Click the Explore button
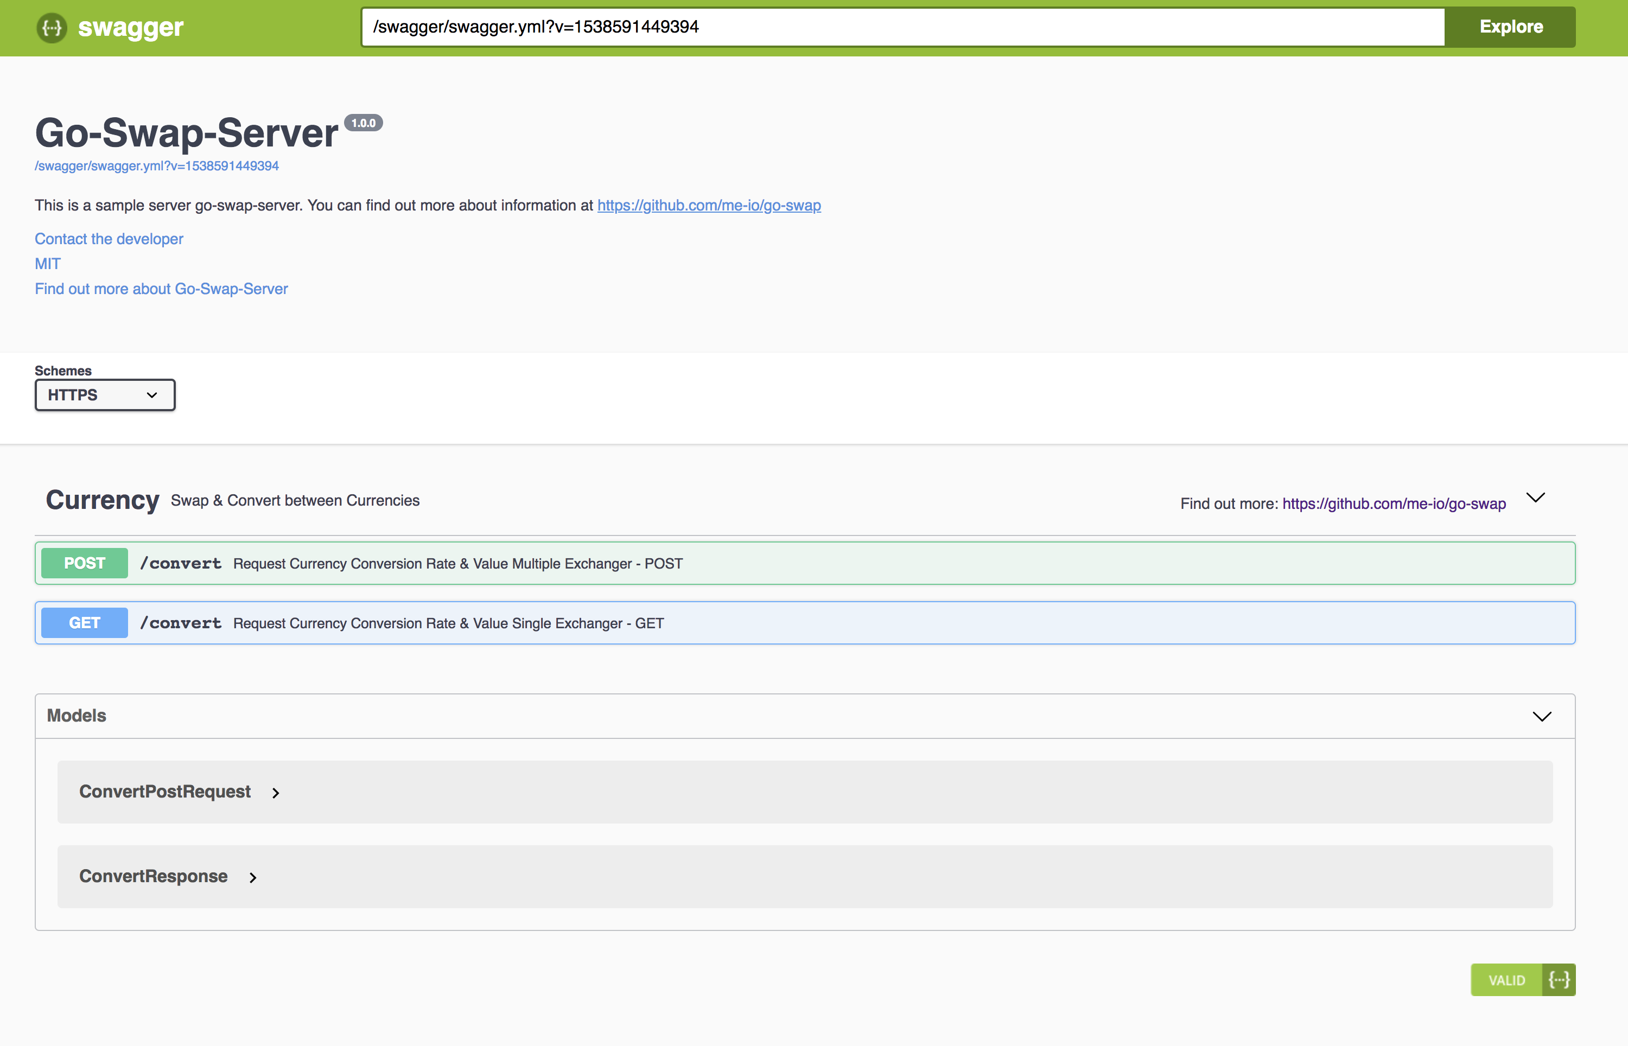The width and height of the screenshot is (1628, 1046). (x=1510, y=27)
